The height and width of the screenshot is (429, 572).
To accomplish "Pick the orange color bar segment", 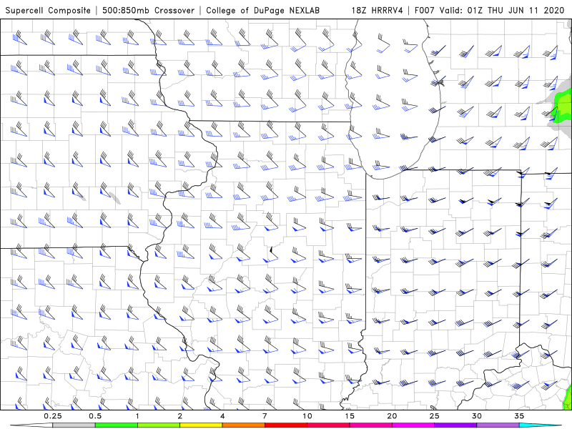I will coord(243,425).
